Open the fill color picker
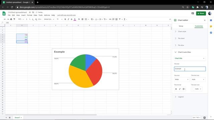214x120 pixels. [x=79, y=19]
